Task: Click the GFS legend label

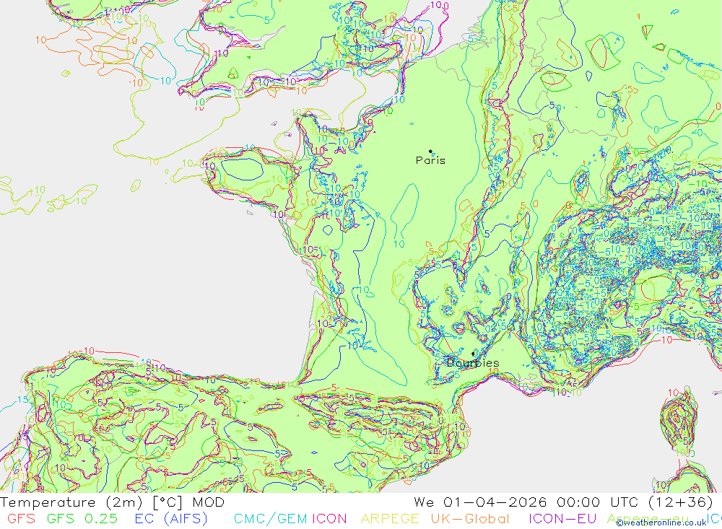Action: tap(21, 519)
